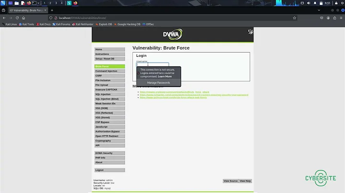Open the Setup / Reset DB page
345x193 pixels.
pos(110,59)
